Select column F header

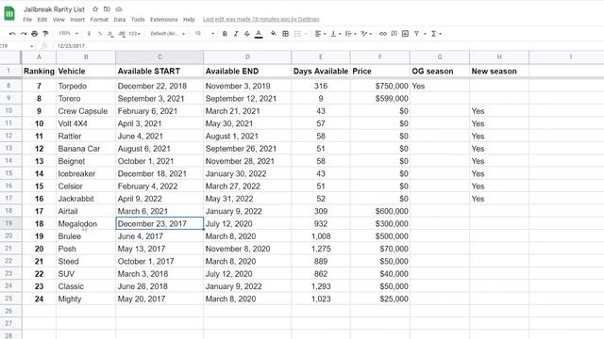point(380,56)
